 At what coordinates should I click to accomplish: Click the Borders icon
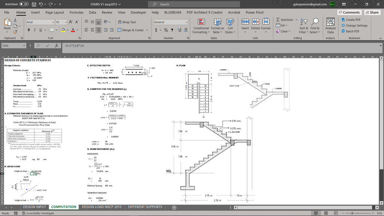point(52,30)
